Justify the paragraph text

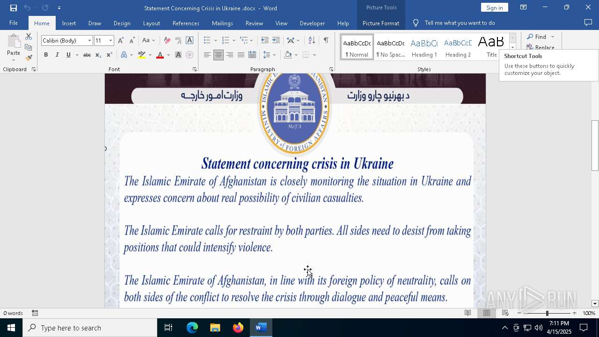tap(241, 55)
